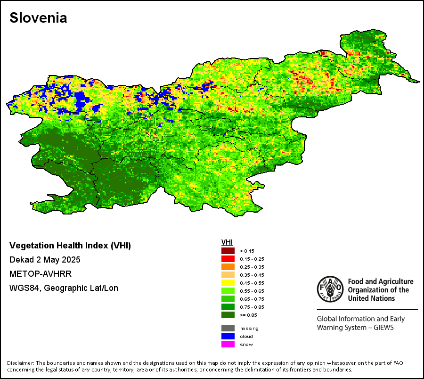Click the '0.35 - 0.45' legend label

[x=252, y=275]
